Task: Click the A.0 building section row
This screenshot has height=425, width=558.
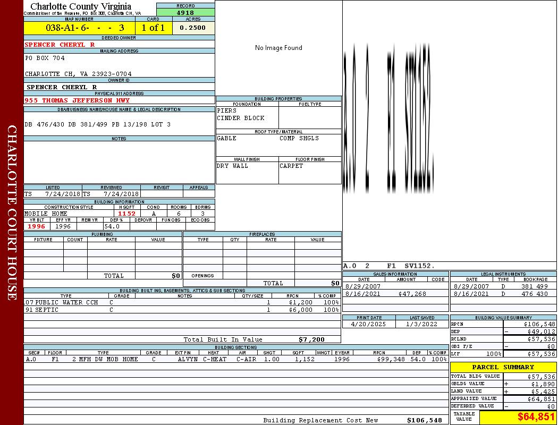Action: pyautogui.click(x=235, y=359)
